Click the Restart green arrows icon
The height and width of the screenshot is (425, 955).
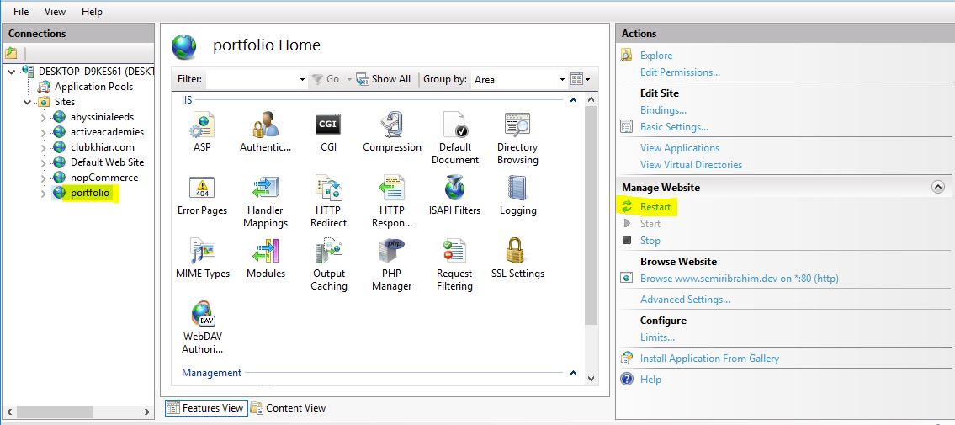627,207
